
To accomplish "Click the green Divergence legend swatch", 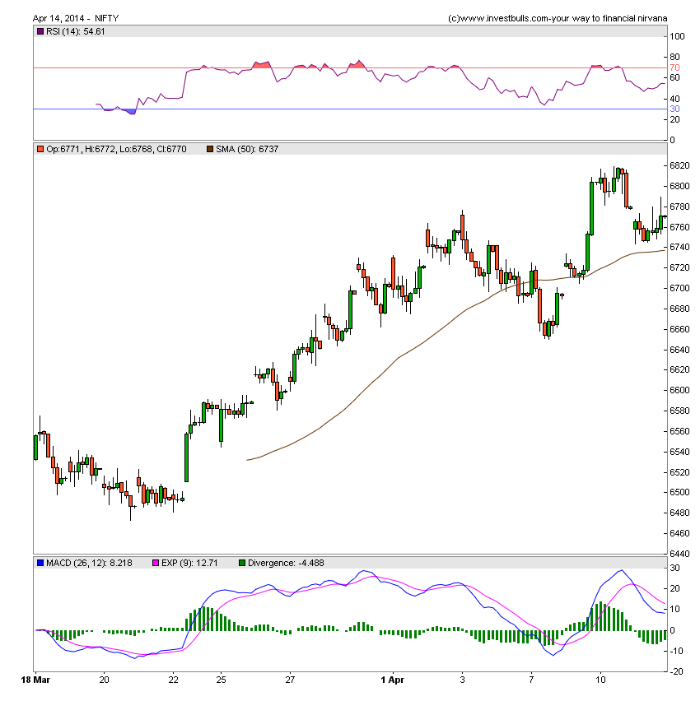I will click(241, 563).
